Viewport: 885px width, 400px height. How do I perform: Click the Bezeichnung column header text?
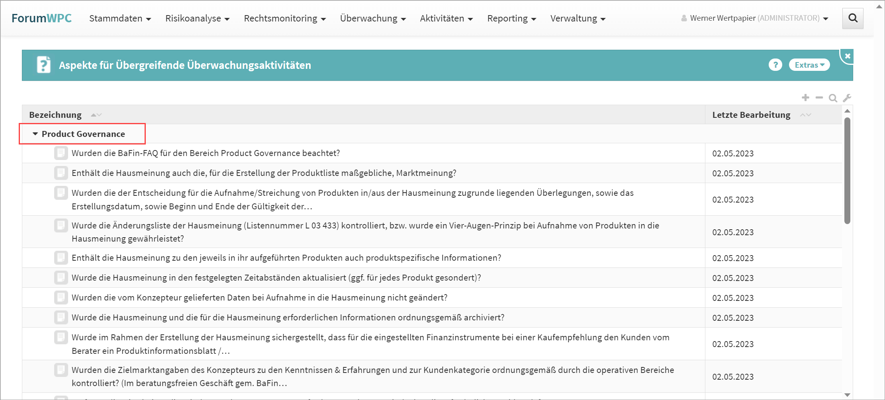coord(55,115)
